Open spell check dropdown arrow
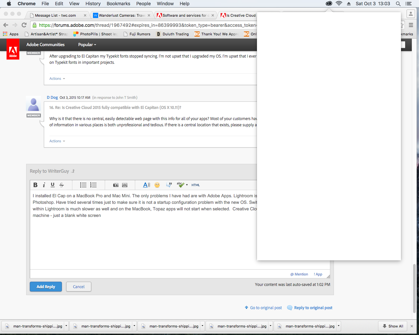 tap(187, 185)
